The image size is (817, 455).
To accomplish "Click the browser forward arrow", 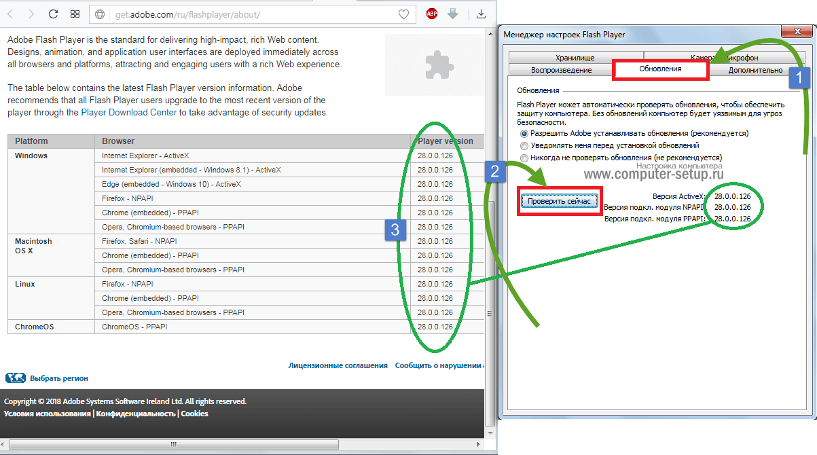I will 31,14.
